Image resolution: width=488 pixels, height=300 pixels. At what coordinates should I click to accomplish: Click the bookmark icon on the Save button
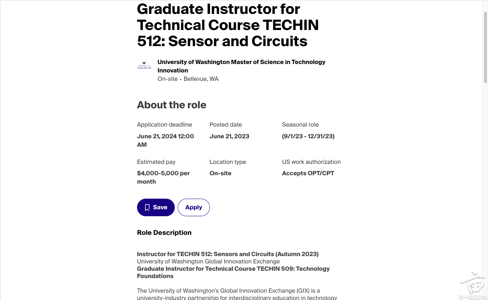coord(147,207)
